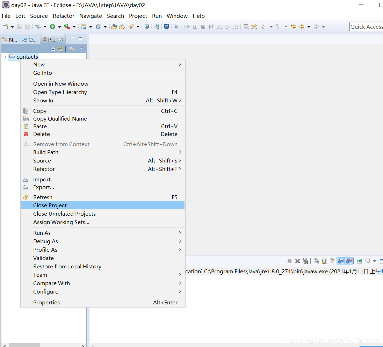
Task: Click the New wizard toolbar icon
Action: (5, 27)
